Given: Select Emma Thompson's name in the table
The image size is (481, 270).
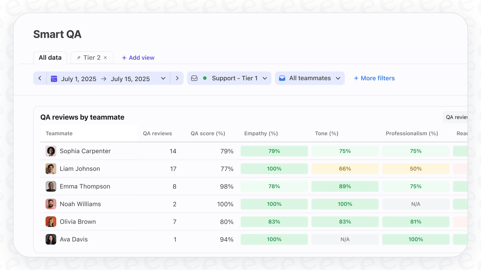Looking at the screenshot, I should click(x=85, y=187).
